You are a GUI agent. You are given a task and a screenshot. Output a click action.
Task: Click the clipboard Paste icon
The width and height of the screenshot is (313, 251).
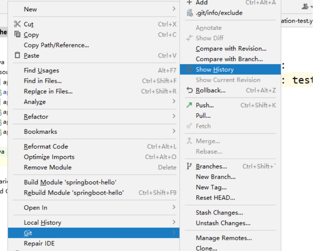click(x=17, y=55)
